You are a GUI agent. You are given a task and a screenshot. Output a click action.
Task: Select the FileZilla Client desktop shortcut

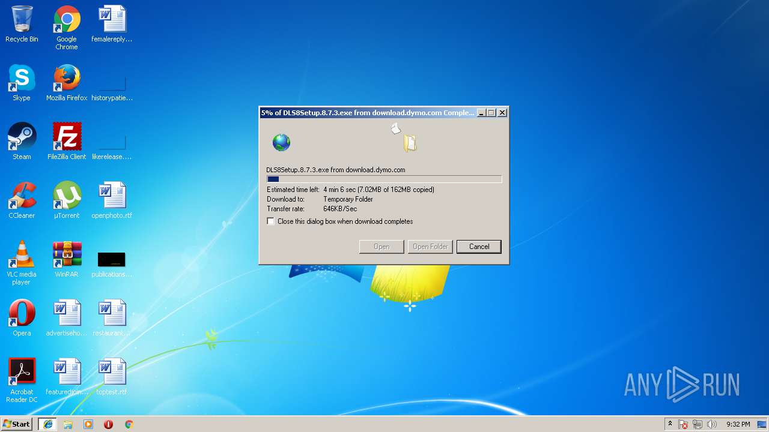coord(67,142)
